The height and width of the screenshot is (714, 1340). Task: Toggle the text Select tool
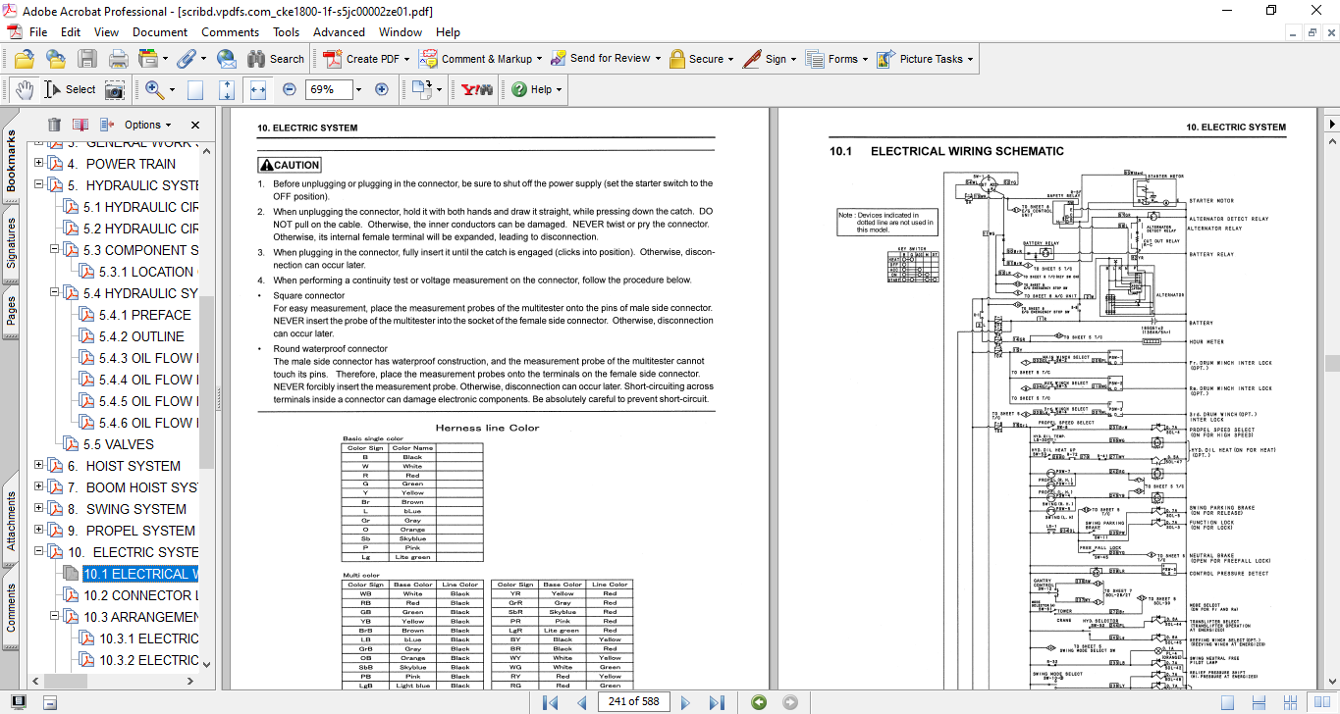coord(70,89)
